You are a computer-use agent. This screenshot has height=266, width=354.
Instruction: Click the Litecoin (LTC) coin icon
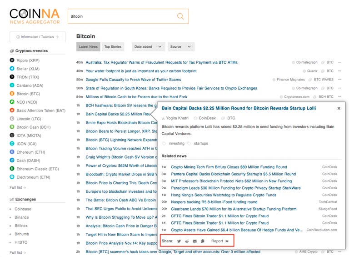coord(12,119)
